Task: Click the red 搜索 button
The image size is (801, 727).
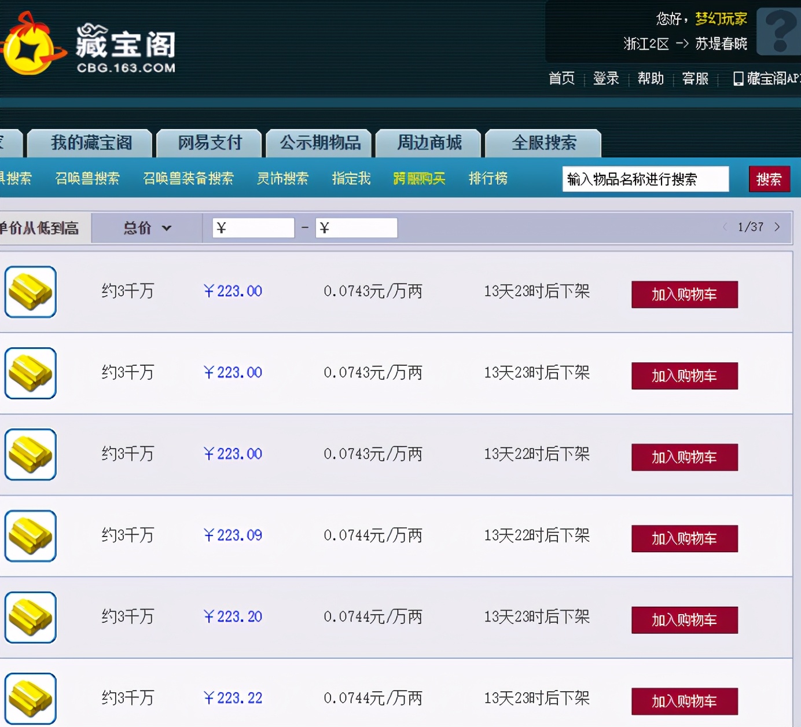Action: [769, 179]
